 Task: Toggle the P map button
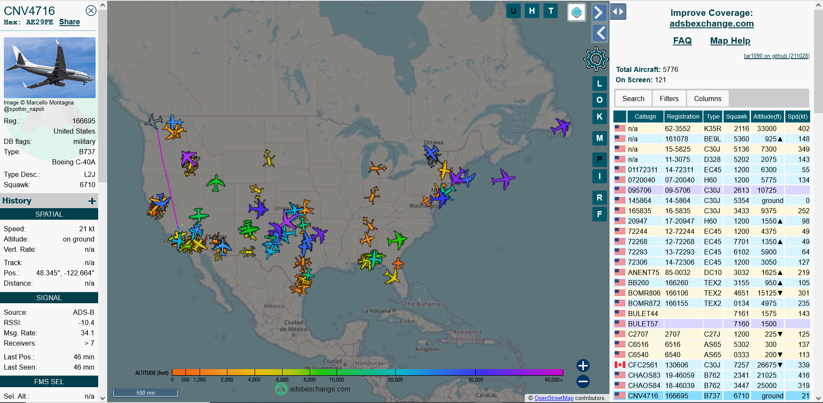[599, 159]
